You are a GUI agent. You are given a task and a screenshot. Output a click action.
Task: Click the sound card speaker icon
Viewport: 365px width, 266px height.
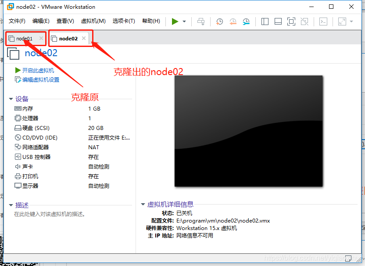click(18, 166)
